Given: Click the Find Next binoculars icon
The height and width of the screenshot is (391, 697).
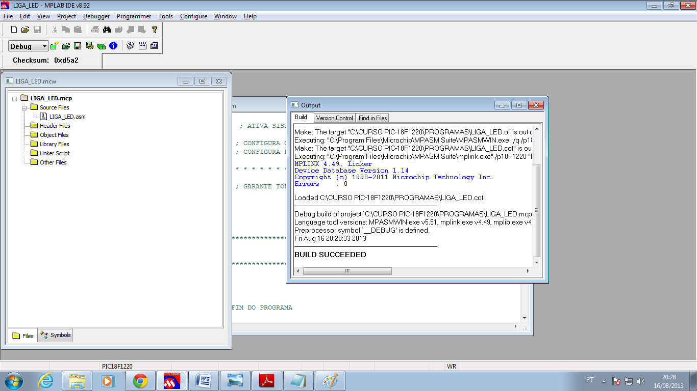Looking at the screenshot, I should point(119,30).
